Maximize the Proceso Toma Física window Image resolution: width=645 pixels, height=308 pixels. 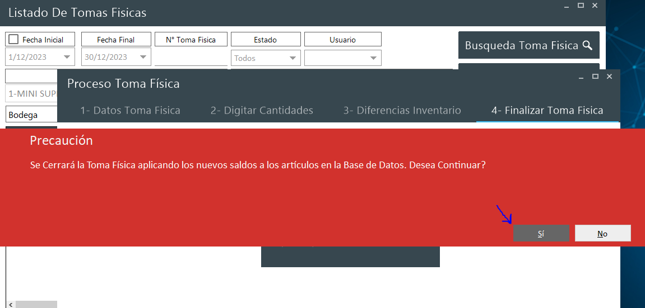coord(595,76)
